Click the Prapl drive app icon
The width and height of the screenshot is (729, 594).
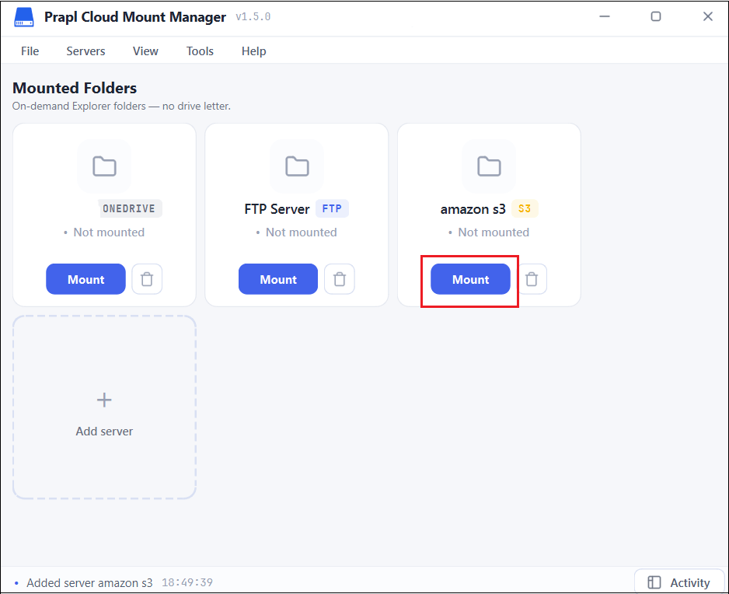pyautogui.click(x=24, y=17)
